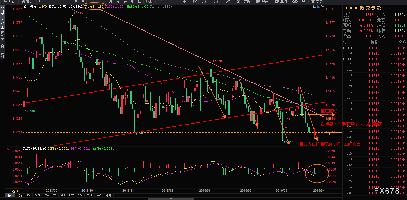The image size is (407, 200).
Task: Click the DIFF:-0.0032 MACD label
Action: [x=58, y=148]
